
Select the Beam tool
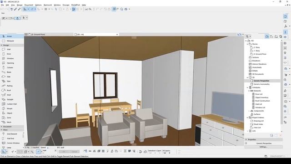(12, 72)
